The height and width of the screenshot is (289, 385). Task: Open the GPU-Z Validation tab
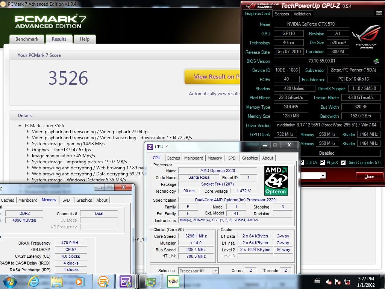302,14
